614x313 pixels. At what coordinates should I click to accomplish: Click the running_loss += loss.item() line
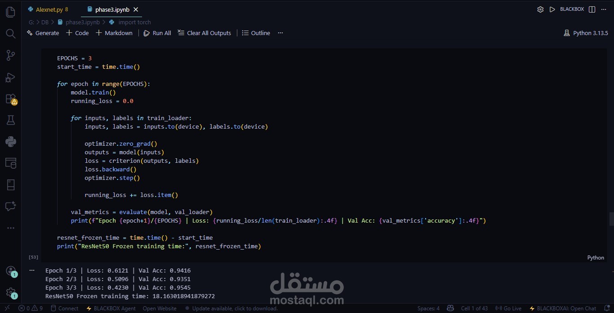[131, 195]
